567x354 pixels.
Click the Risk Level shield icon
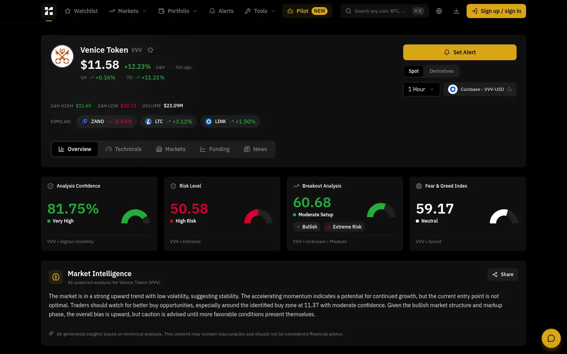[173, 186]
